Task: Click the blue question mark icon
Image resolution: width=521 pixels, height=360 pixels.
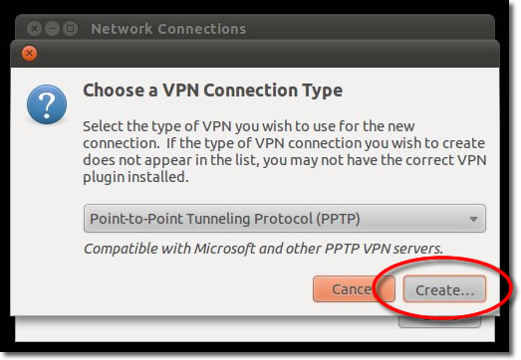Action: tap(47, 104)
